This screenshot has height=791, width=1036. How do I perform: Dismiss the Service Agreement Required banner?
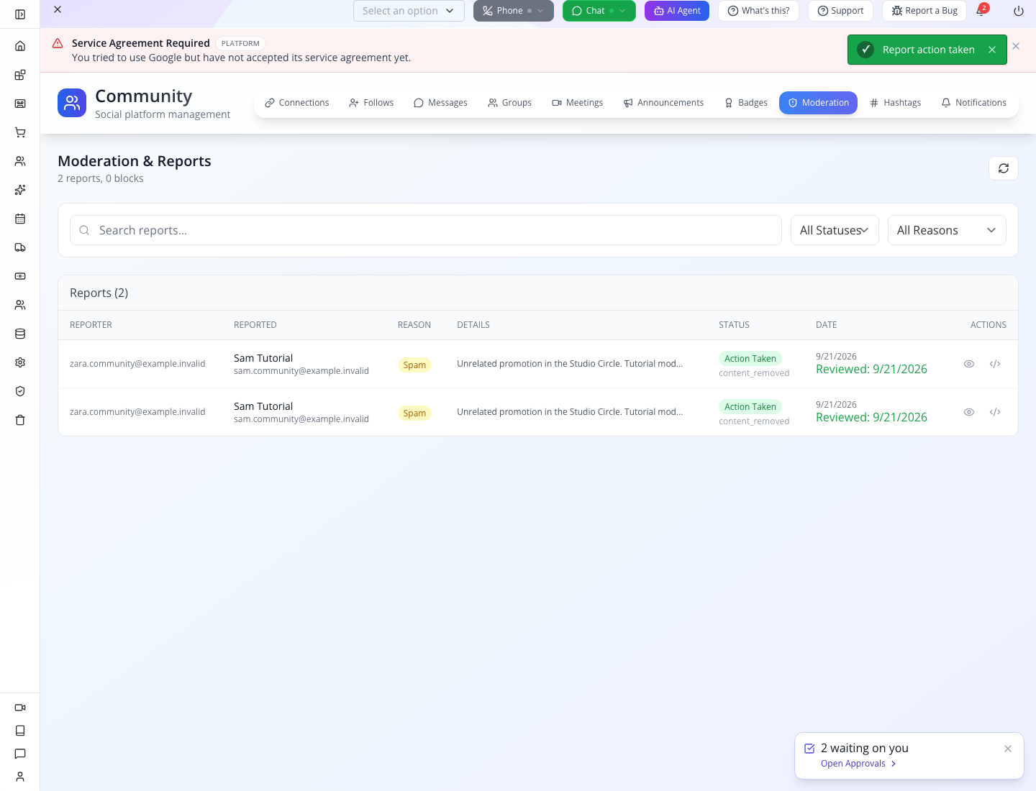coord(1016,46)
